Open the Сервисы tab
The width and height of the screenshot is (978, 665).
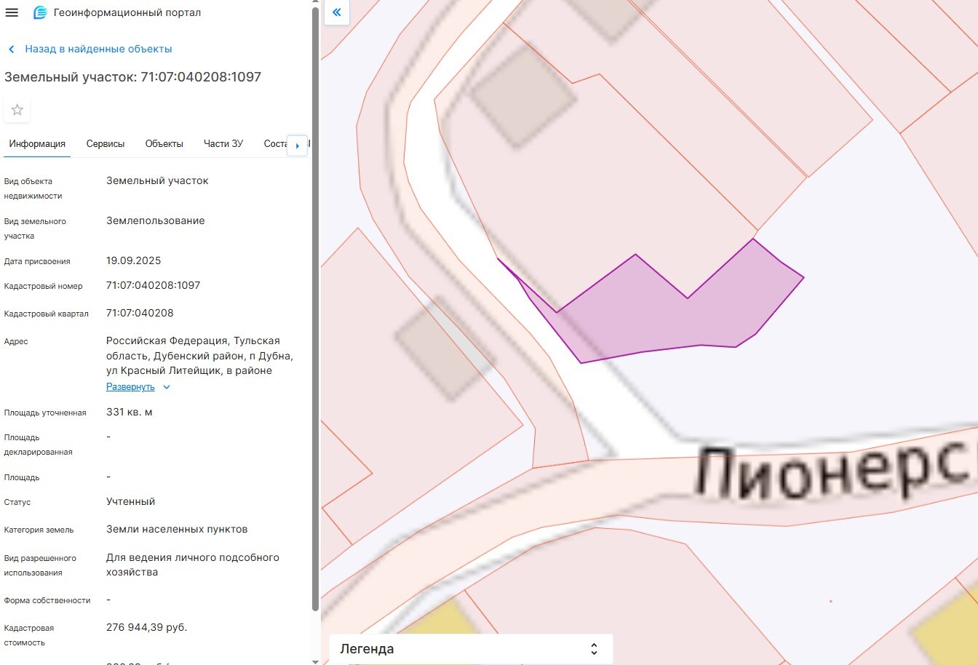click(x=106, y=144)
